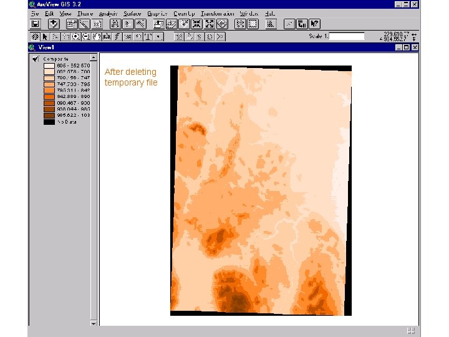
Task: Maximize the View1 window
Action: [407, 47]
